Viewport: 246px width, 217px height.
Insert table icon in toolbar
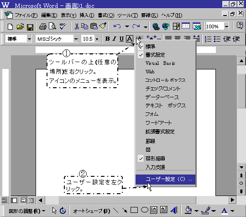pyautogui.click(x=186, y=26)
